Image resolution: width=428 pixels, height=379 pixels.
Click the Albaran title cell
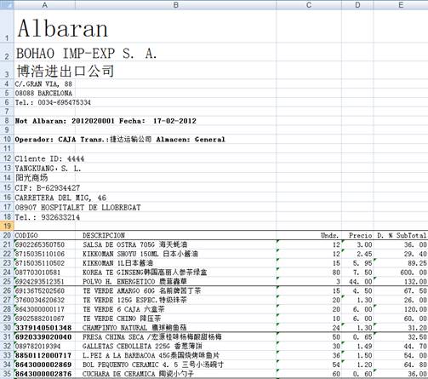coord(44,26)
